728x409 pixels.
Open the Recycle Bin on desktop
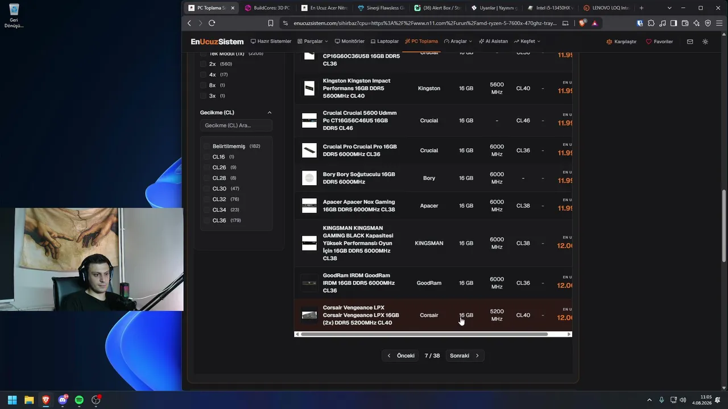tap(14, 16)
